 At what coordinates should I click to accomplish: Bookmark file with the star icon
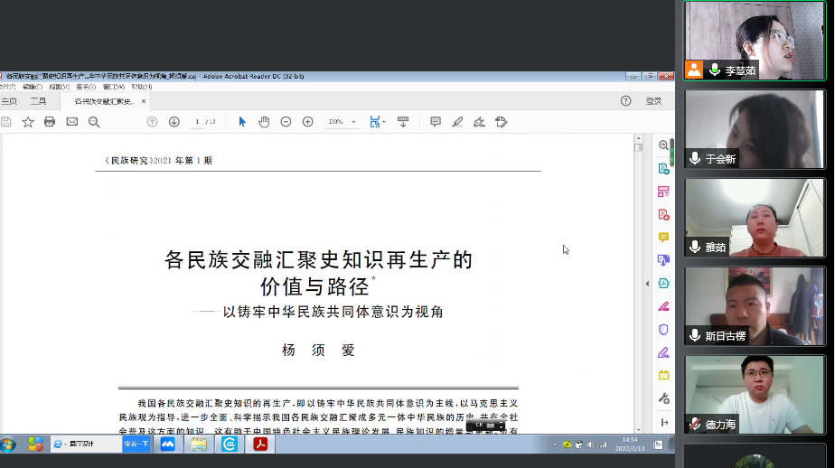[x=28, y=122]
